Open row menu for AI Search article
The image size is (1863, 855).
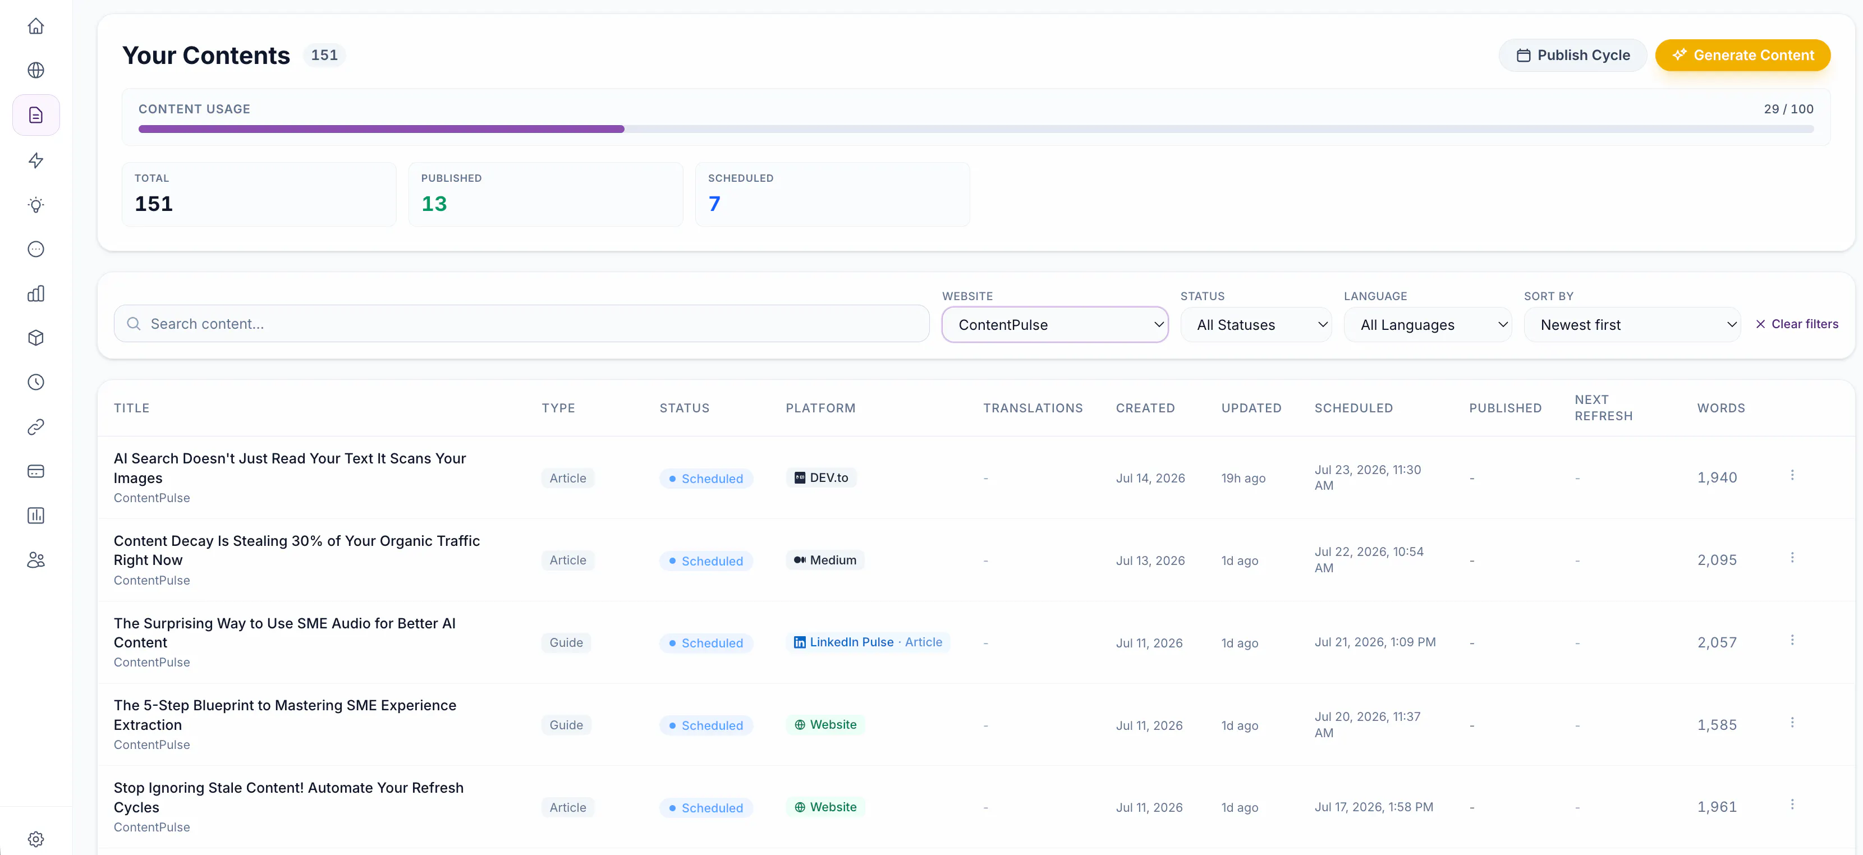click(x=1792, y=475)
